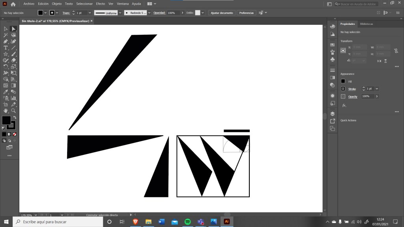Choose the Hand tool
Viewport: 404px width, 227px height.
(6, 111)
